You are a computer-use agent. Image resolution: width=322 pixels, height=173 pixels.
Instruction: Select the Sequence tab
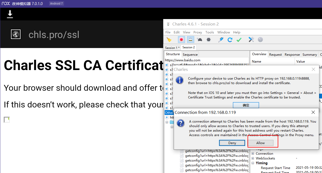(x=190, y=54)
